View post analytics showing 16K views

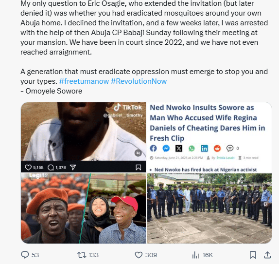pos(195,255)
